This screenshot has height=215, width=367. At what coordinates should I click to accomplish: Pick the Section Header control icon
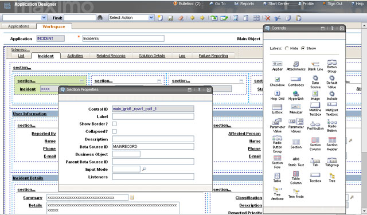tap(332, 140)
